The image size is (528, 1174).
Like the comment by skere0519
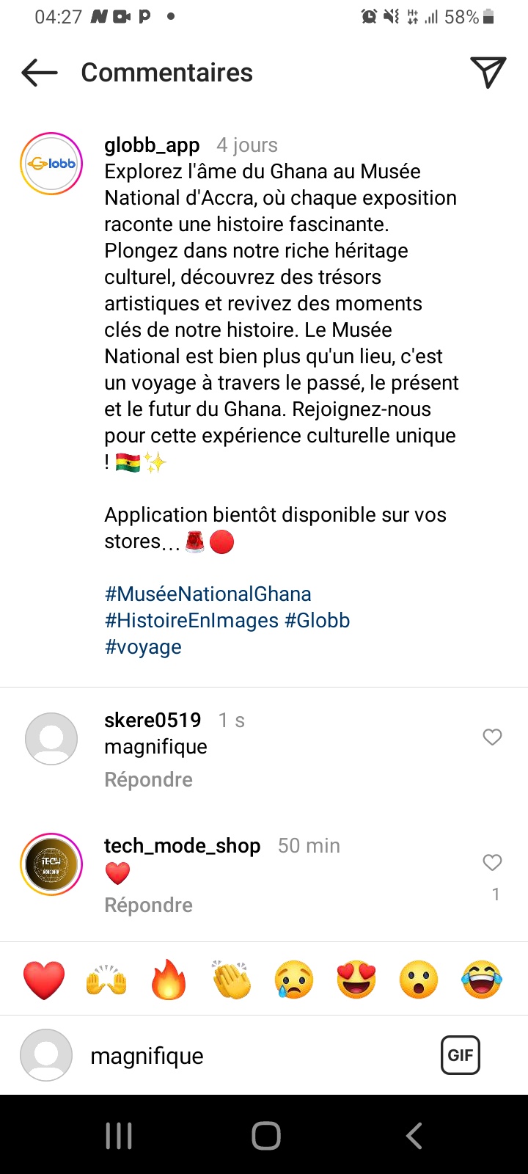click(492, 737)
